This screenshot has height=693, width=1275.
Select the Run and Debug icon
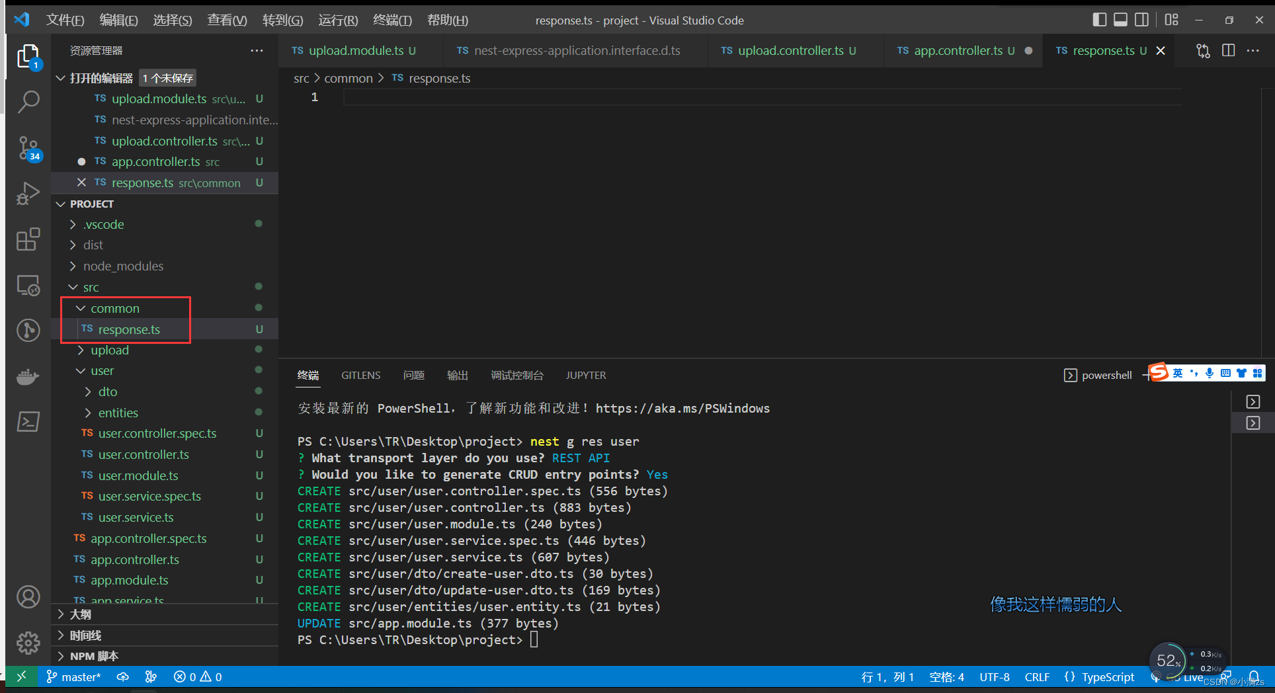(x=28, y=193)
